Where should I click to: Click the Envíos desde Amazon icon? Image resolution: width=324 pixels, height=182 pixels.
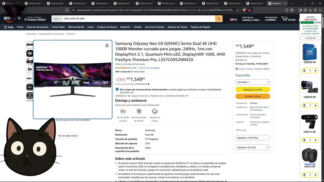coord(123,111)
